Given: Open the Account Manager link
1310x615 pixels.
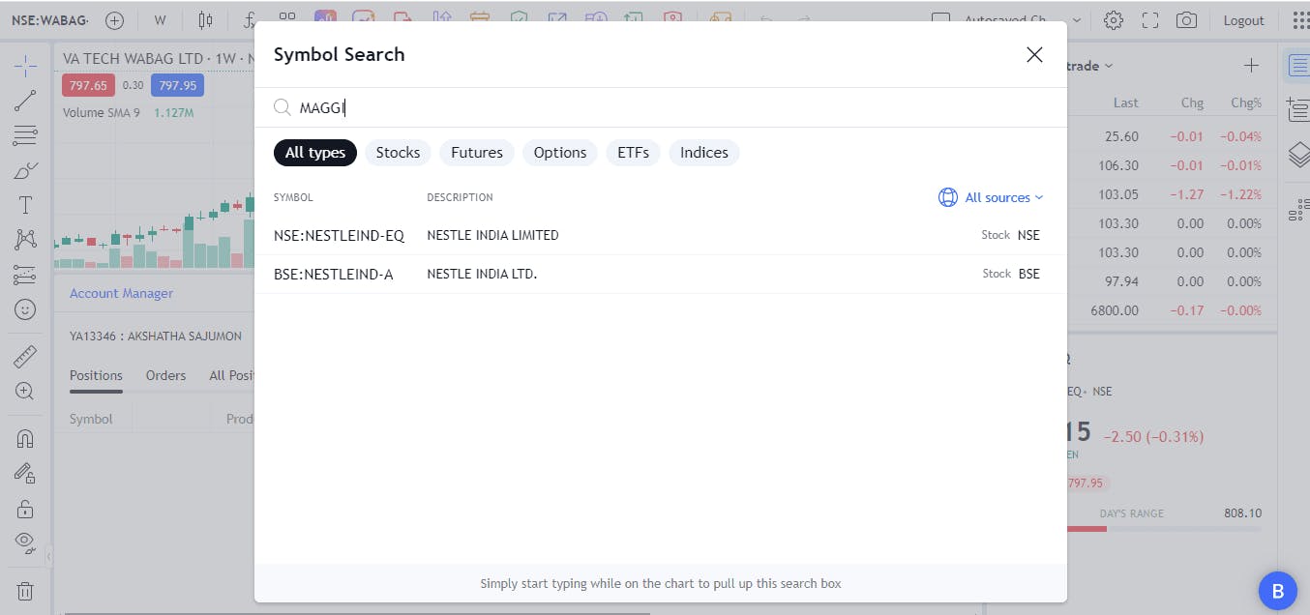Looking at the screenshot, I should coord(121,293).
